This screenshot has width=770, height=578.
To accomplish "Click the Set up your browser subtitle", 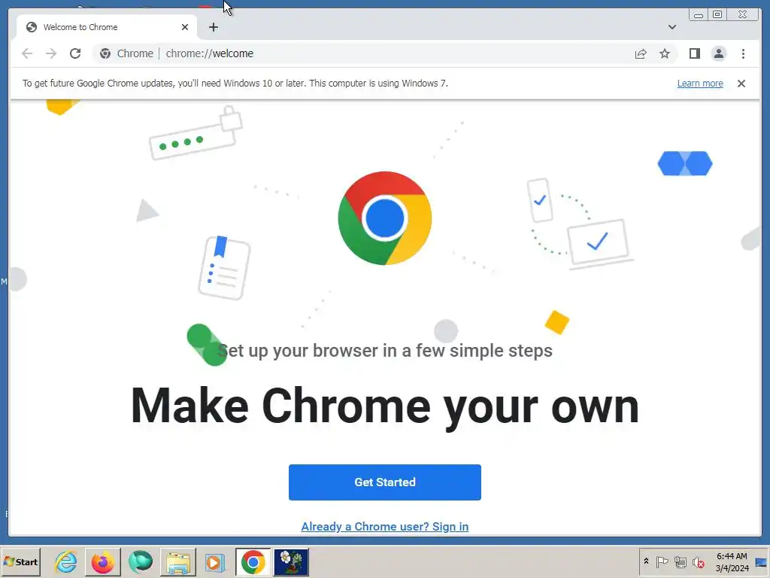I will pos(384,351).
